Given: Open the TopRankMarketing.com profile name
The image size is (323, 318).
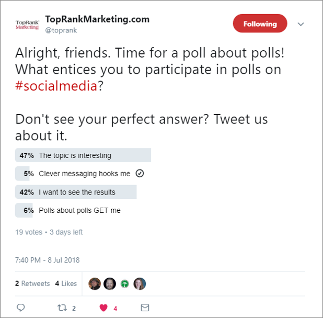Looking at the screenshot, I should point(97,19).
